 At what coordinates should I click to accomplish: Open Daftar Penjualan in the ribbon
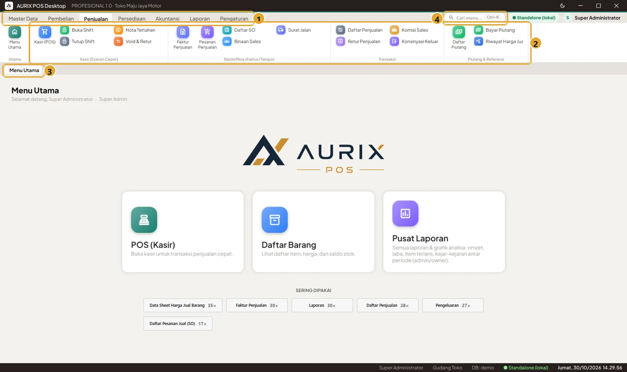coord(359,30)
